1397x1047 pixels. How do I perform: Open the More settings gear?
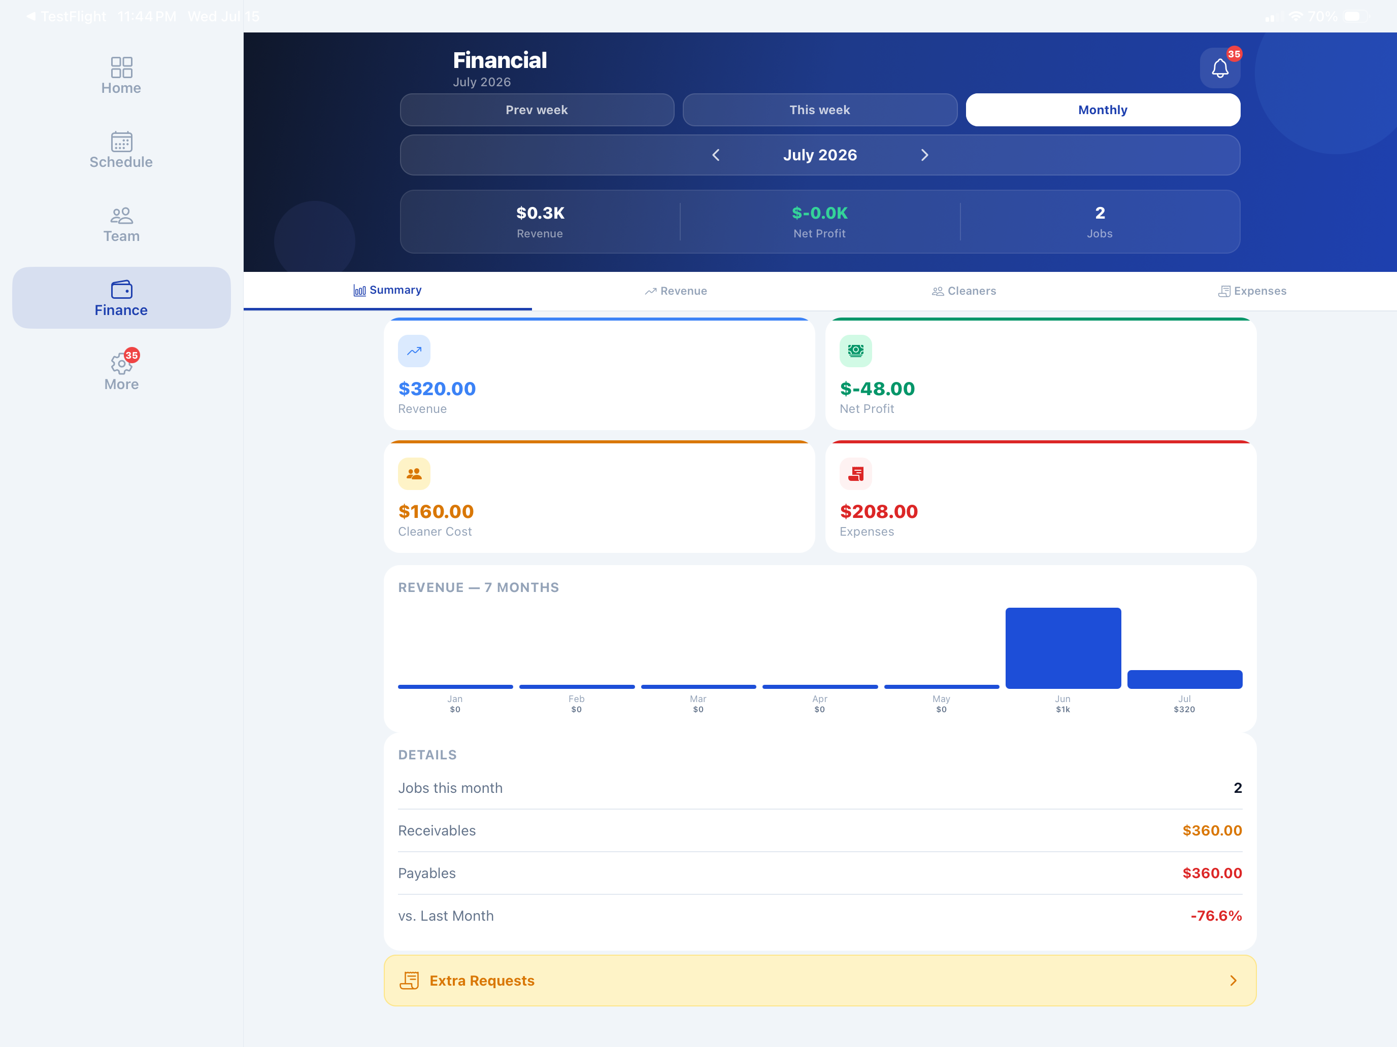(121, 364)
